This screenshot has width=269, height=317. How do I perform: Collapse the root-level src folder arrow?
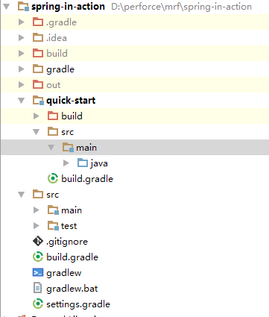[22, 195]
